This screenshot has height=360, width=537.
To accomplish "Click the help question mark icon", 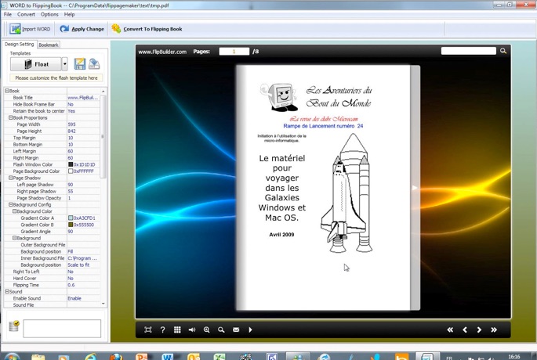I will click(x=163, y=329).
